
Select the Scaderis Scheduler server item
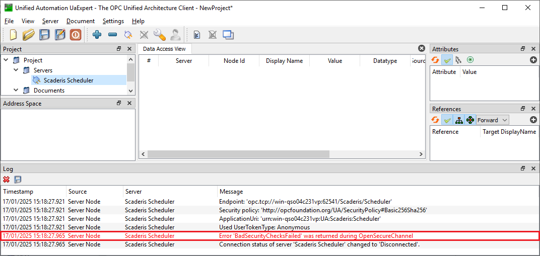coord(68,80)
